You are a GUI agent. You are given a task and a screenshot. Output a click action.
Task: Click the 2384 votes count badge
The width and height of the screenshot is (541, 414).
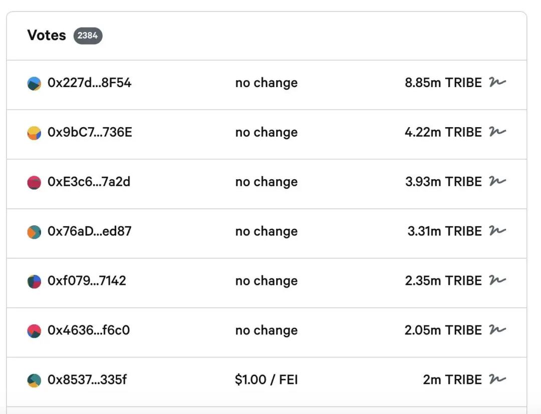coord(88,36)
